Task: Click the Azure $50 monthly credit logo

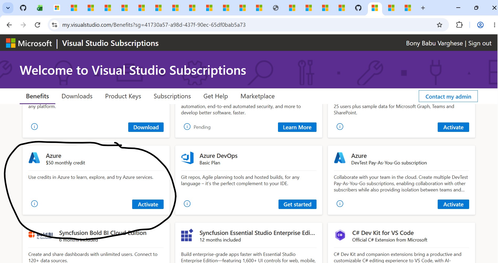Action: 34,158
